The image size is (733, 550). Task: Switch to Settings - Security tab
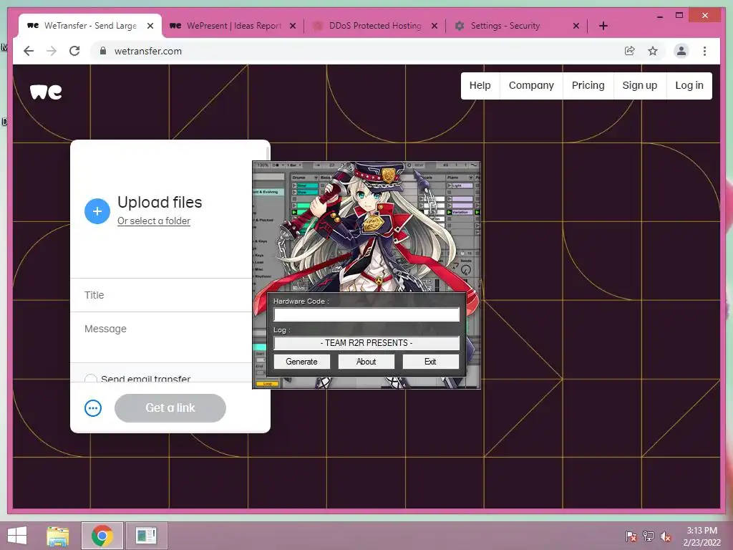pyautogui.click(x=516, y=26)
